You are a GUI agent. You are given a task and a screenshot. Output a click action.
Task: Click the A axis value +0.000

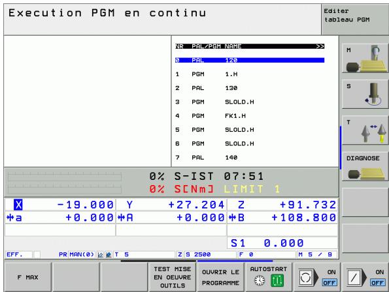(201, 218)
